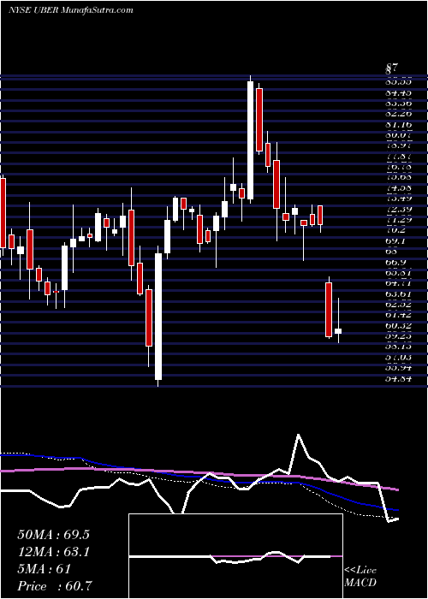Click the 77.87 price axis label
Screen dimensions: 428x599
point(399,156)
